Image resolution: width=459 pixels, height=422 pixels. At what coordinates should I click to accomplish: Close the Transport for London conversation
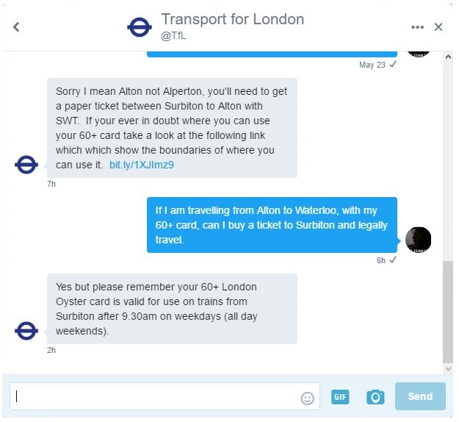point(438,27)
